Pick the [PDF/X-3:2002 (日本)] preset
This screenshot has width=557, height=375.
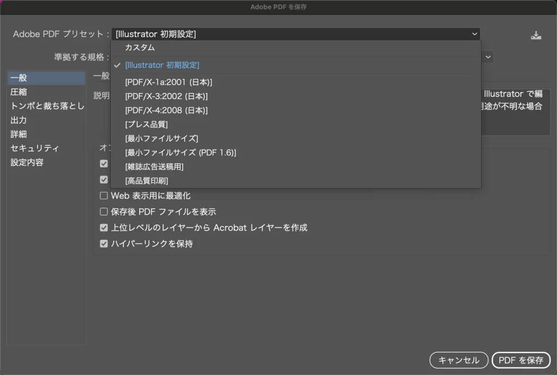[x=296, y=96]
